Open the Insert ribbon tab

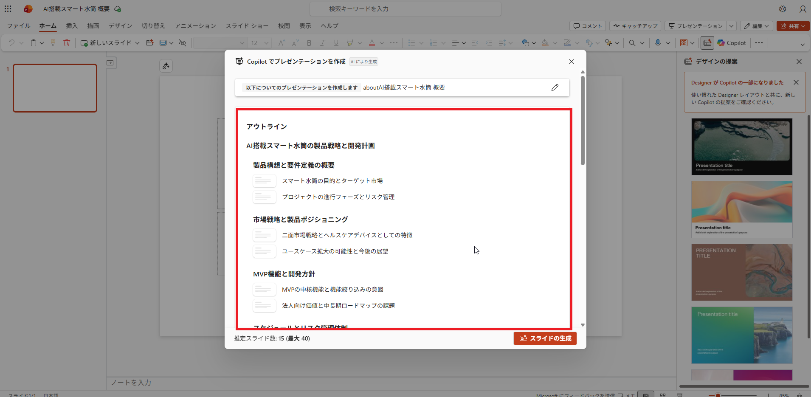[72, 26]
